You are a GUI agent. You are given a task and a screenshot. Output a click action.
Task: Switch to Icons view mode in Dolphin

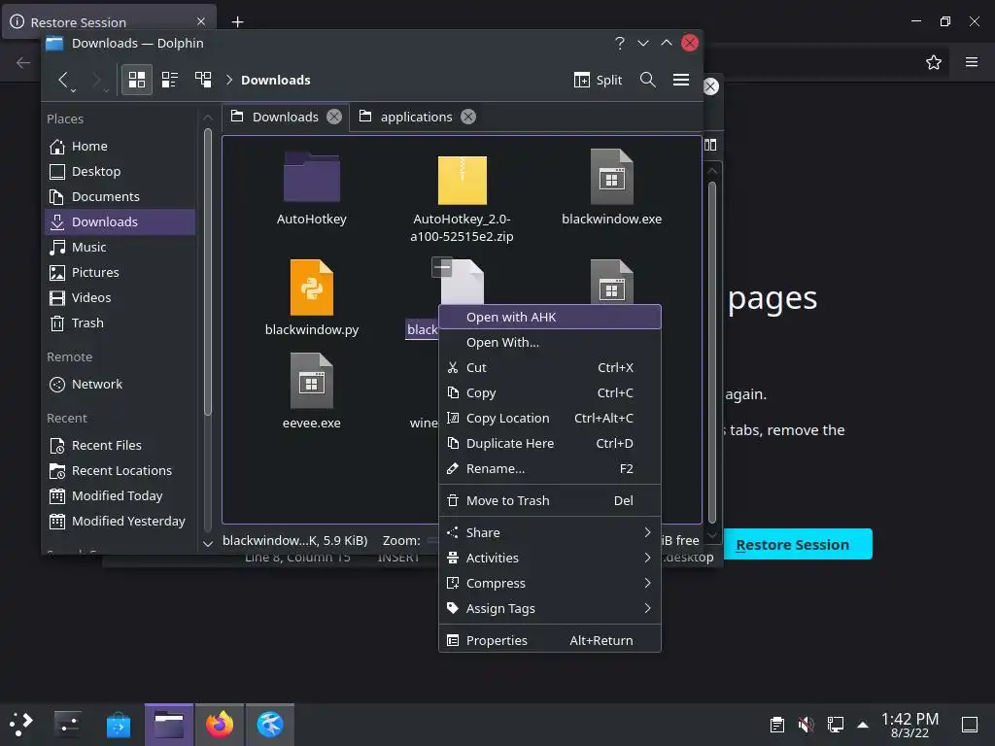[137, 80]
